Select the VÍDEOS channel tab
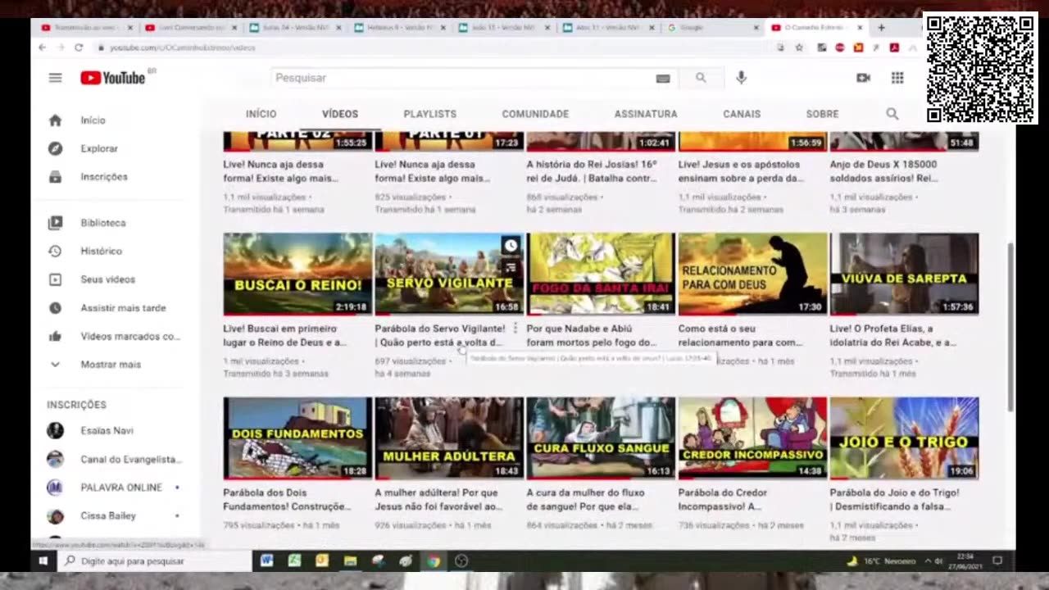Image resolution: width=1049 pixels, height=590 pixels. [x=340, y=114]
